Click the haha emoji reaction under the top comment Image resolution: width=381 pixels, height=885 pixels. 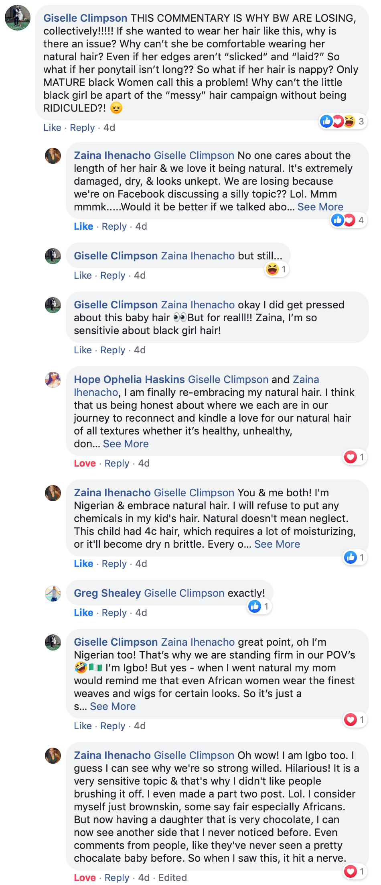[350, 121]
